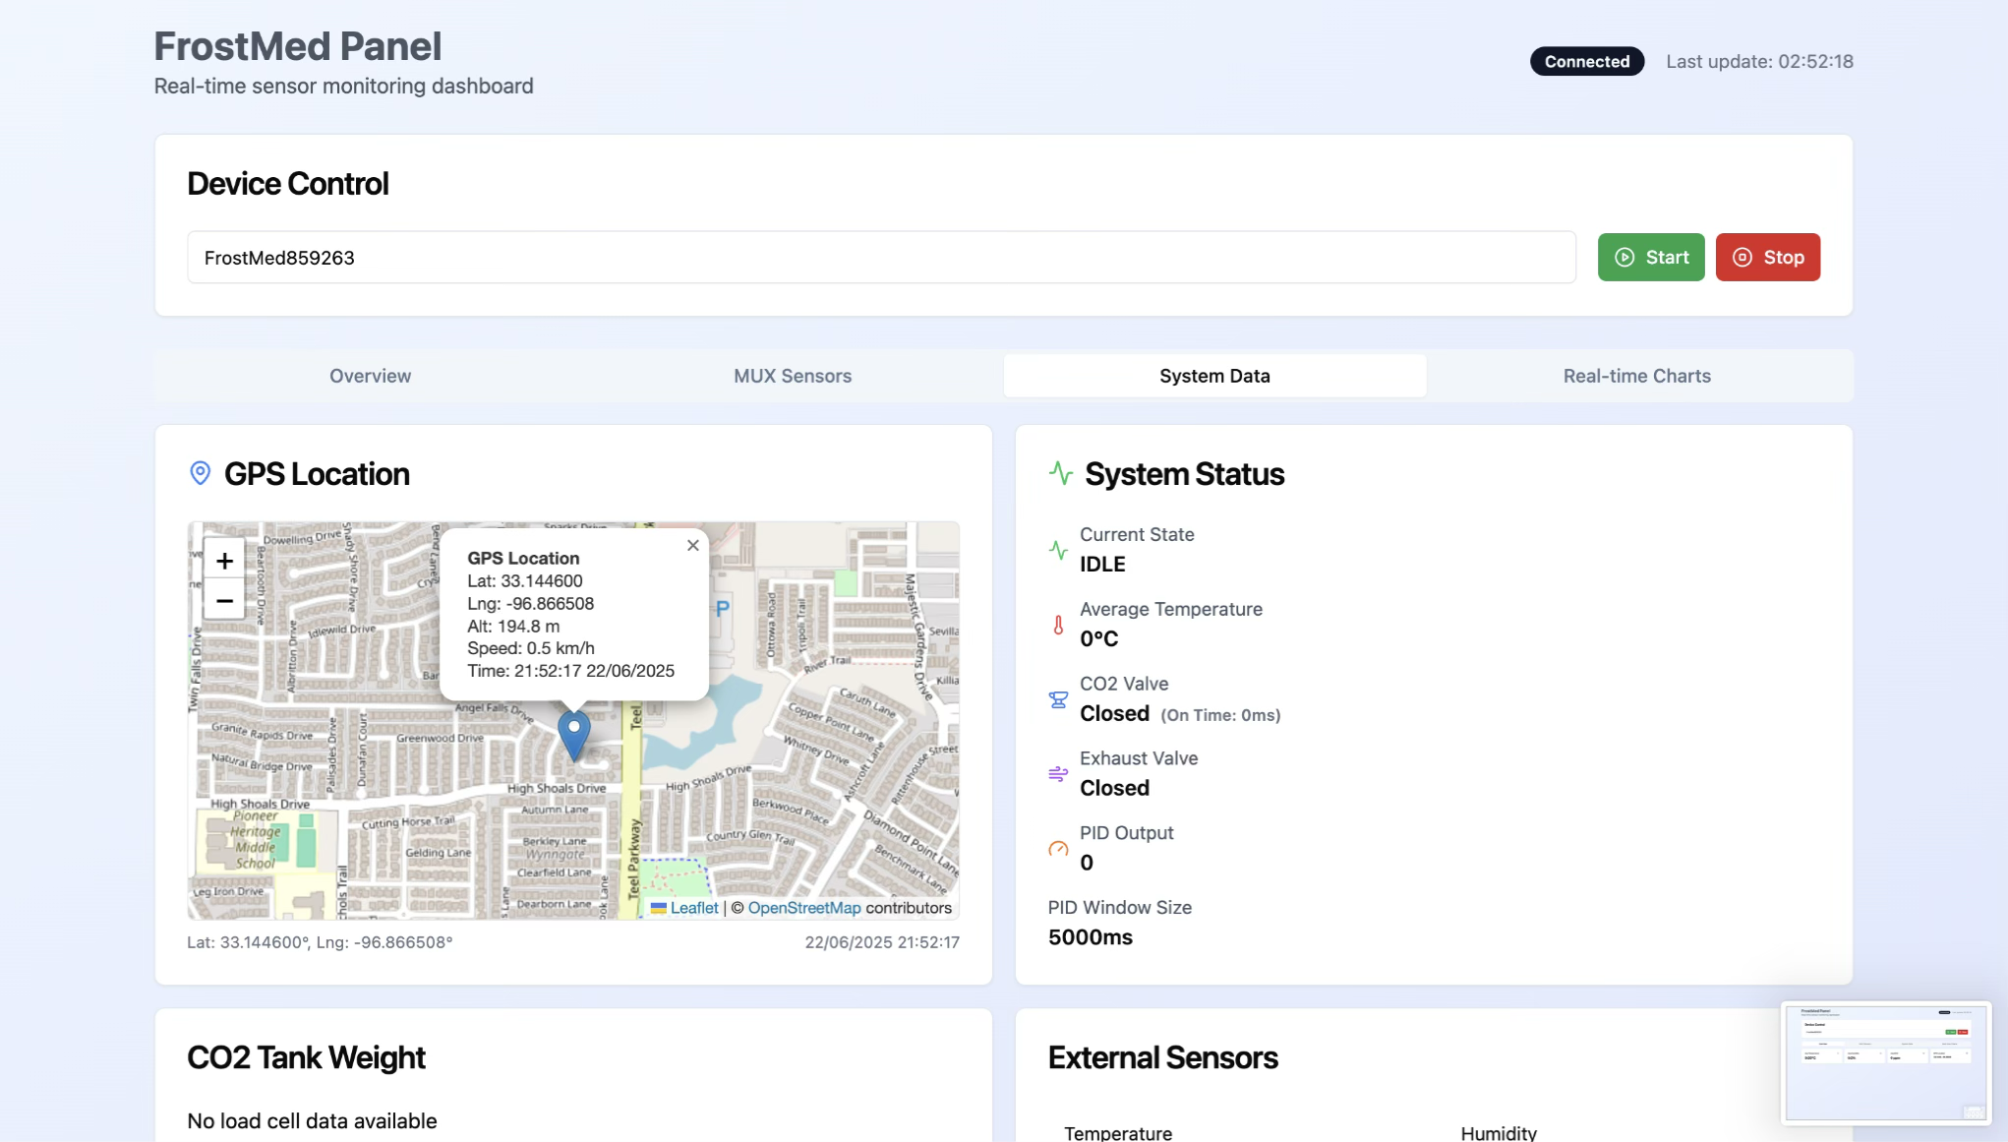Screen dimensions: 2008x1142
Task: Zoom in on the map
Action: (224, 561)
